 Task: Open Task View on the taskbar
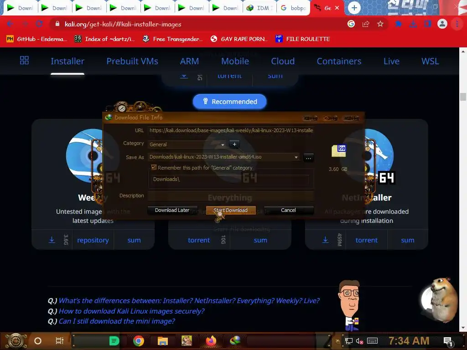[60, 341]
